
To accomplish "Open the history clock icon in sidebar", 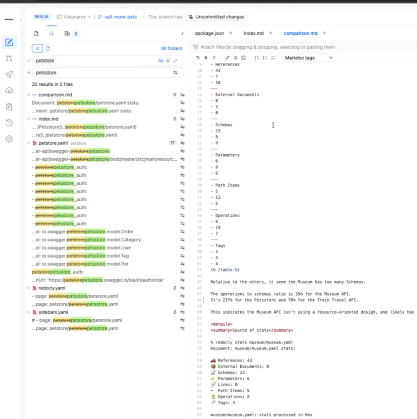I will (x=9, y=123).
